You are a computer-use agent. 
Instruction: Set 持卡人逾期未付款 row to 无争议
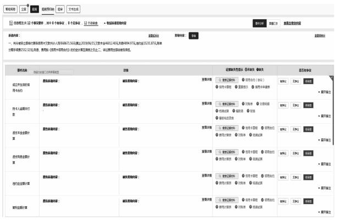(x=296, y=104)
